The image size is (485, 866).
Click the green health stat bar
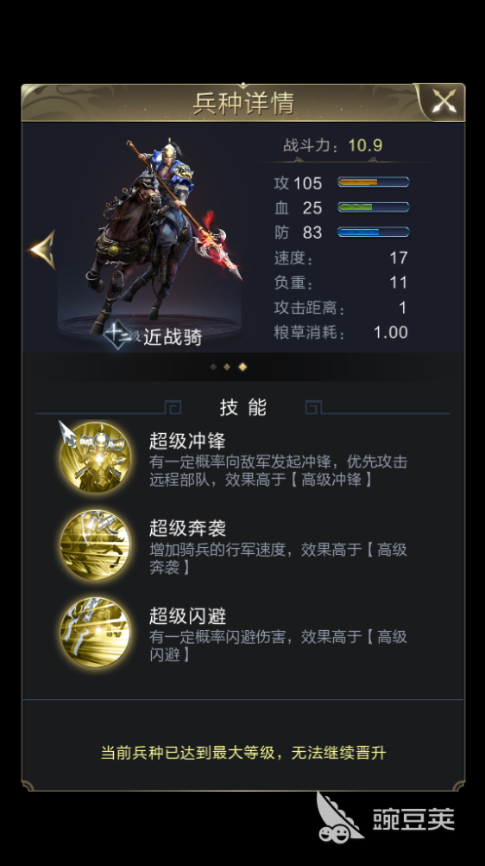373,207
